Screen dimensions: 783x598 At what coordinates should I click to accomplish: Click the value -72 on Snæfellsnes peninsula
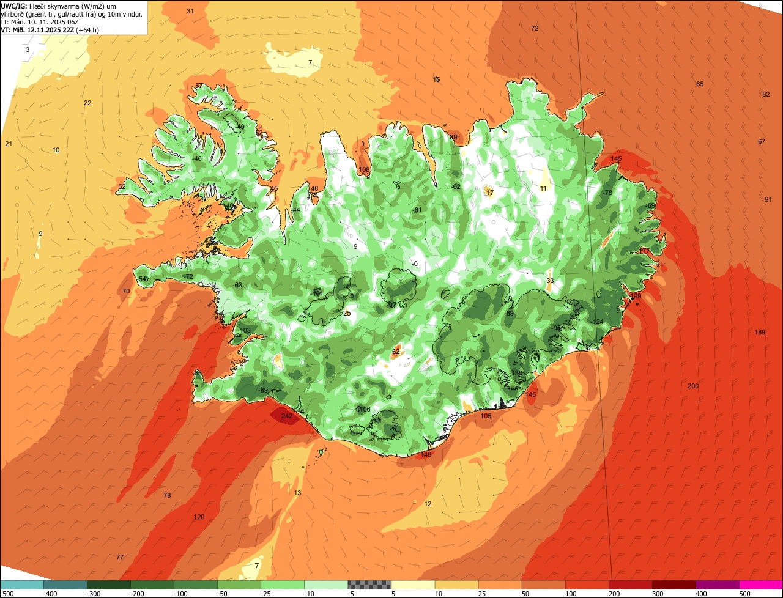(x=188, y=276)
